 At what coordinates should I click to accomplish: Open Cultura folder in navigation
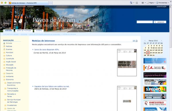click(9, 55)
